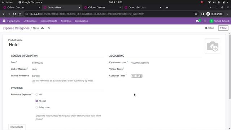Edit the Internal Reference EXP001 field
231x130 pixels.
tap(68, 76)
